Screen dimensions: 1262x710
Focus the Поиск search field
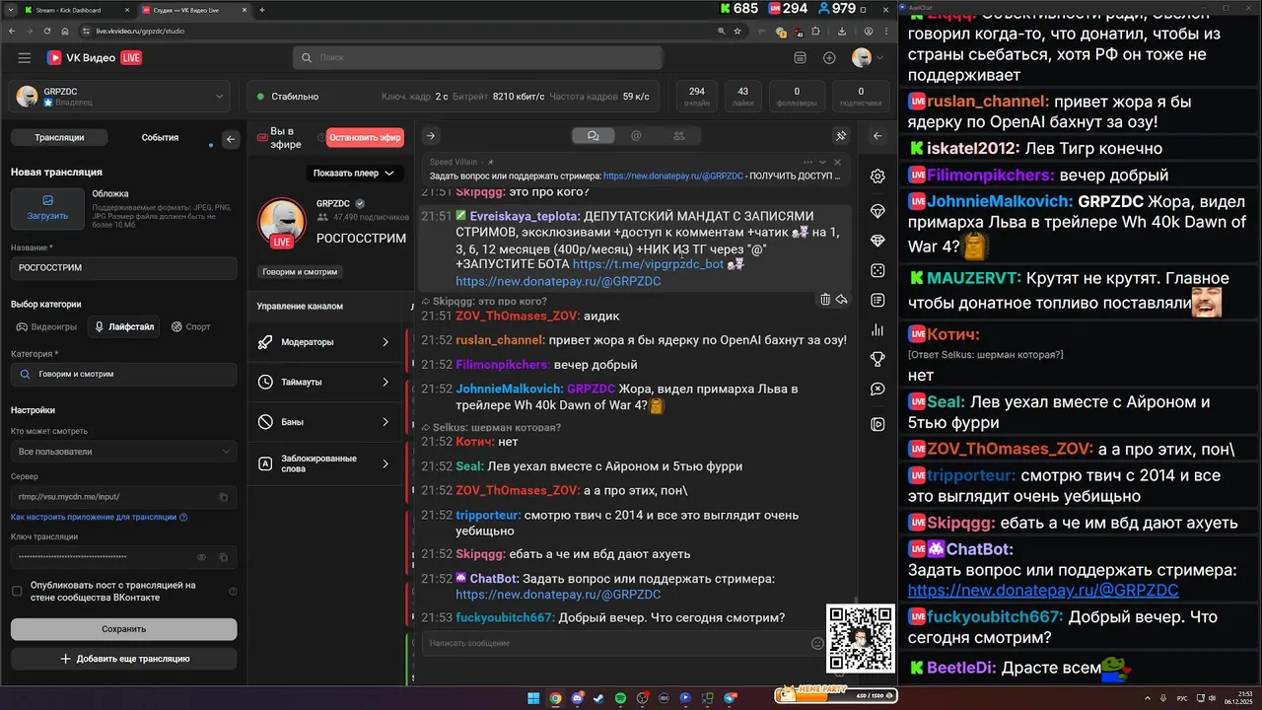point(478,58)
